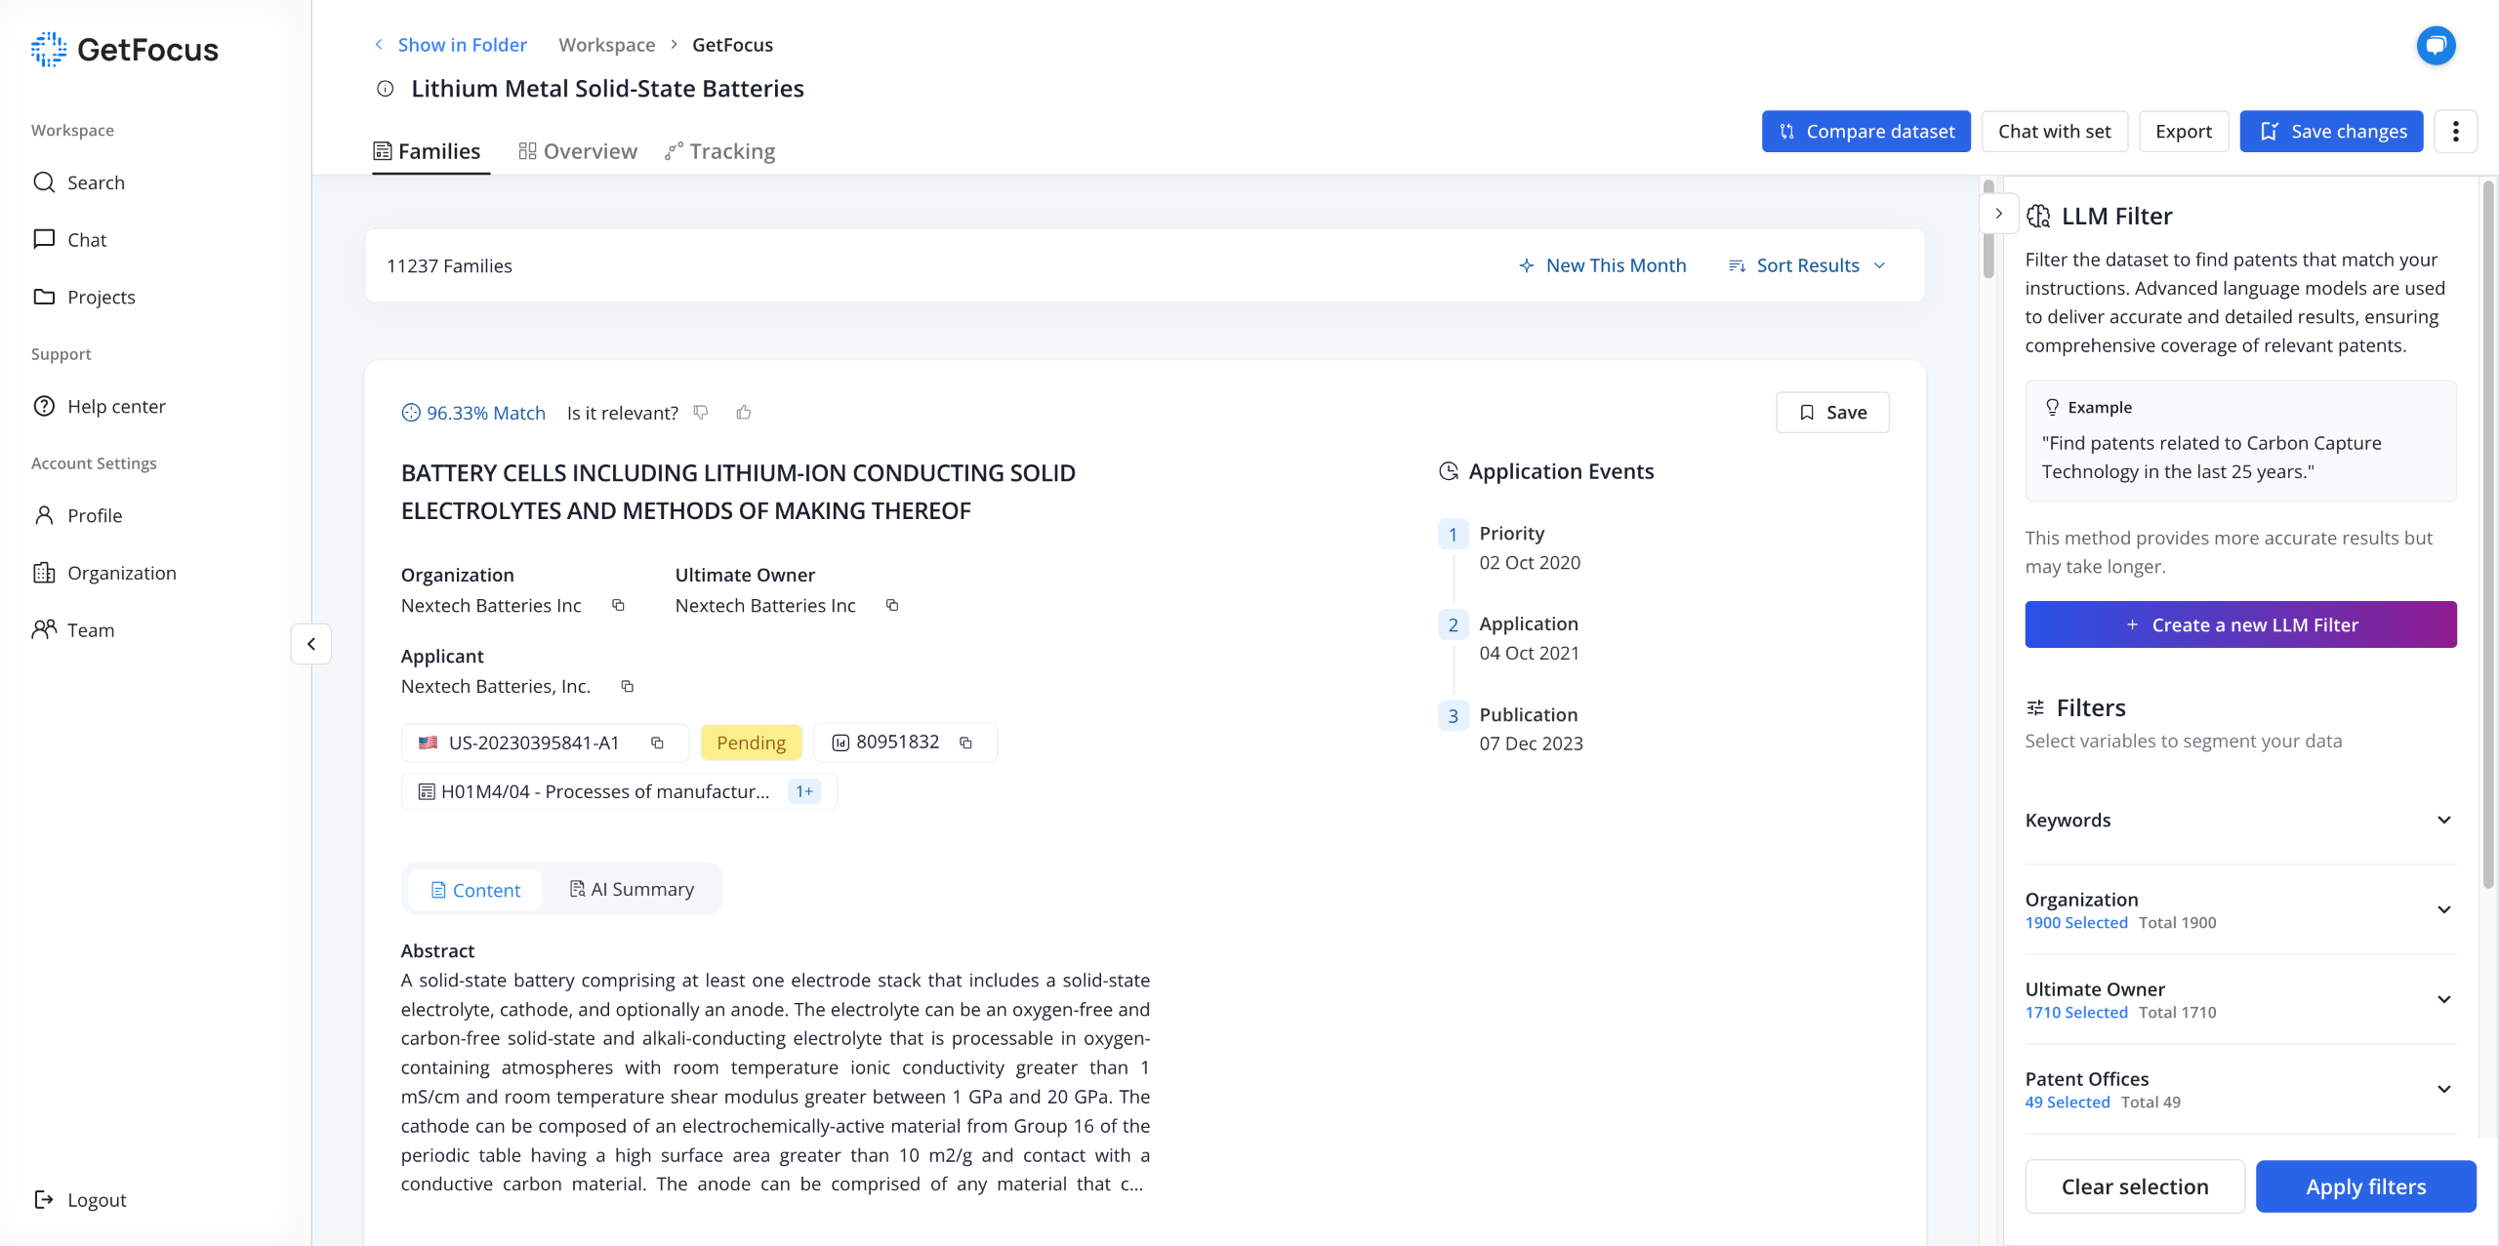Image resolution: width=2499 pixels, height=1246 pixels.
Task: Collapse the right filter panel arrow
Action: tap(1998, 214)
